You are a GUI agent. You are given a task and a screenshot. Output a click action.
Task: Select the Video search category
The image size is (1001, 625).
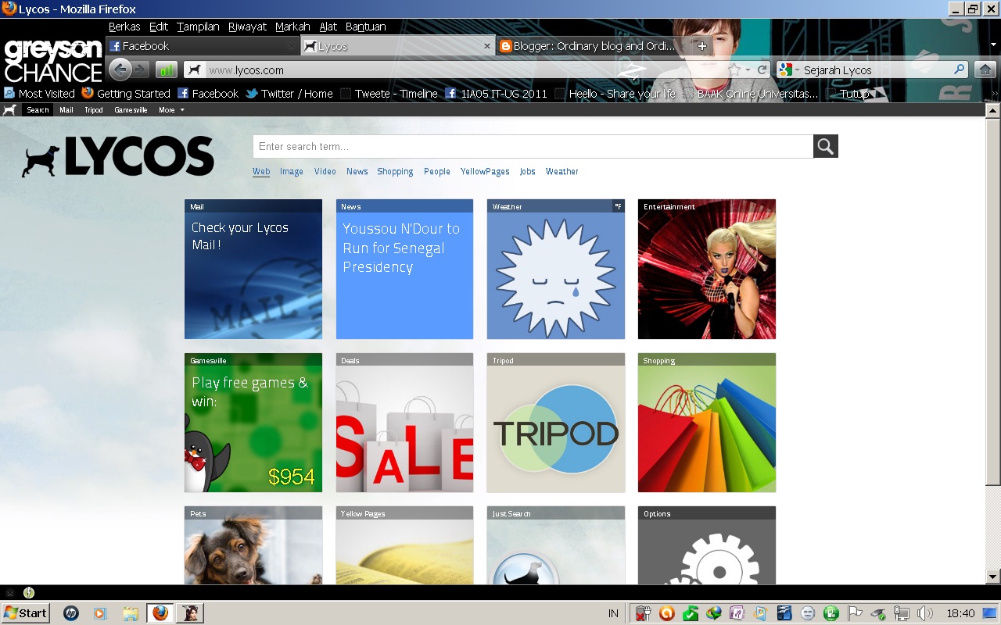(325, 172)
